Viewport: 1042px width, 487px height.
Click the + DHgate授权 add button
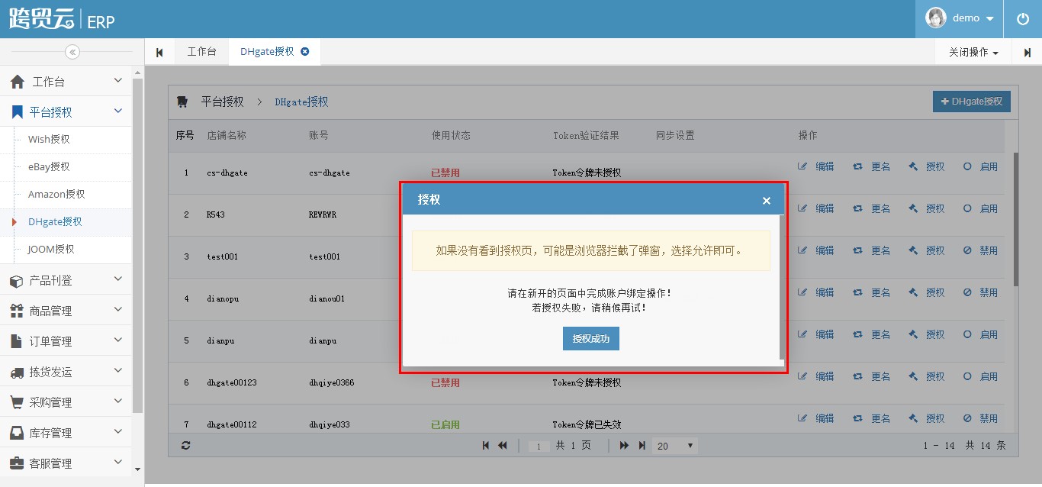(x=972, y=102)
